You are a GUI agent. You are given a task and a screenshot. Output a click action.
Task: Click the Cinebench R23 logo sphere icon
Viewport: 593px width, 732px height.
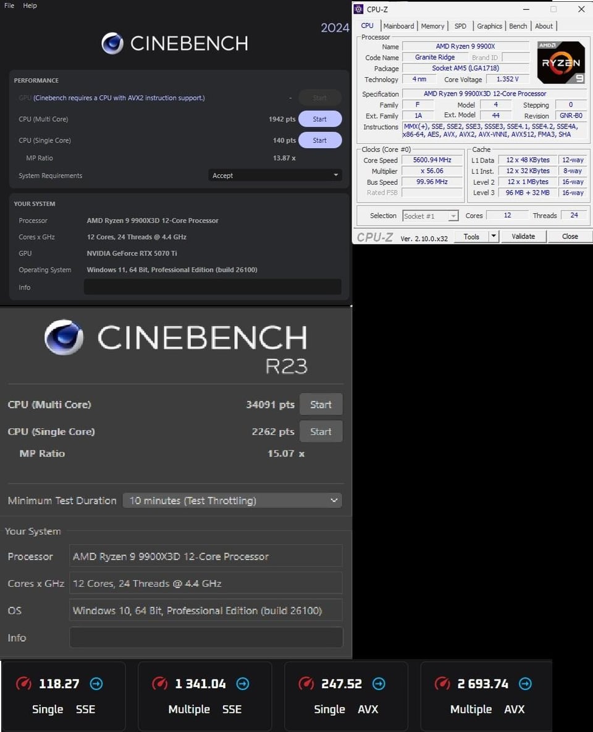click(64, 337)
